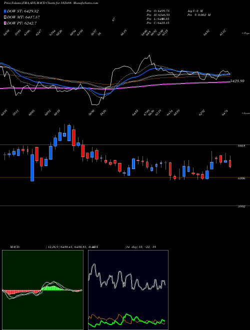The width and height of the screenshot is (250, 330).
Task: Click the chart title for 532488 MunafaSutra.com
Action: (51, 3)
